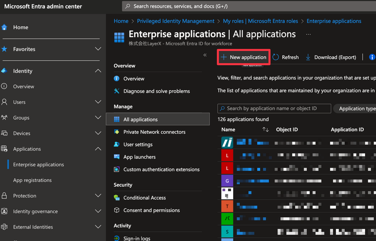Image resolution: width=376 pixels, height=241 pixels.
Task: Expand the Groups submenu chevron
Action: coord(98,118)
